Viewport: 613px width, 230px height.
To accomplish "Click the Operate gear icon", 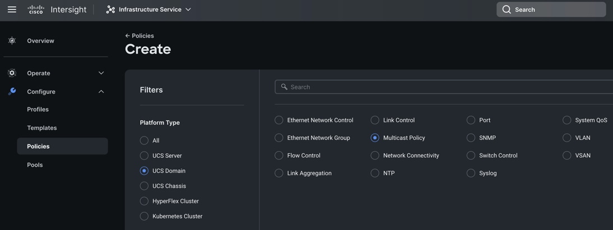I will click(12, 73).
